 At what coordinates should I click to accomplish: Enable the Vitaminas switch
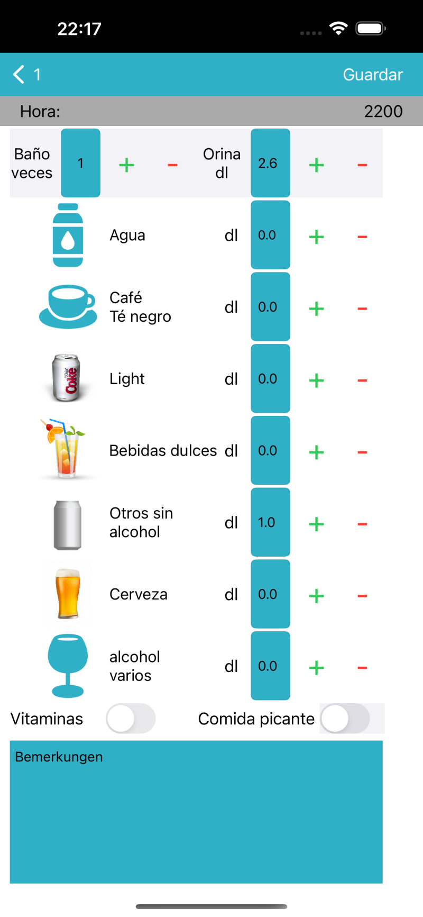131,719
